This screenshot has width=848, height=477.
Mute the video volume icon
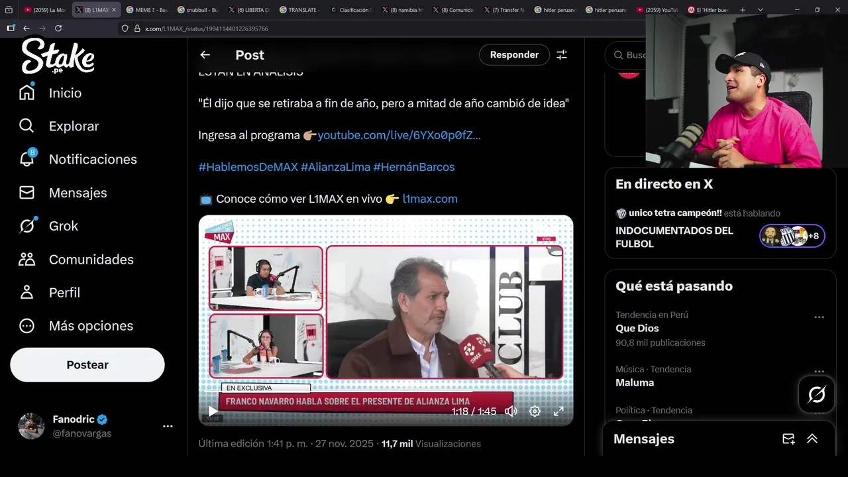(x=511, y=411)
